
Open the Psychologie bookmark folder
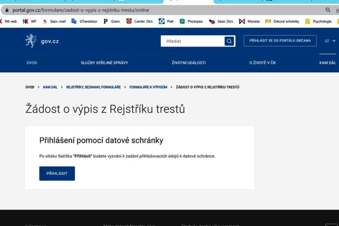tap(318, 21)
